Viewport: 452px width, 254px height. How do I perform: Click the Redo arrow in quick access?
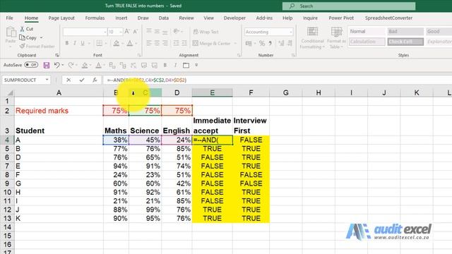[71, 65]
